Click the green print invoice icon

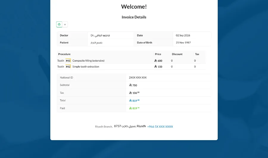pyautogui.click(x=59, y=24)
